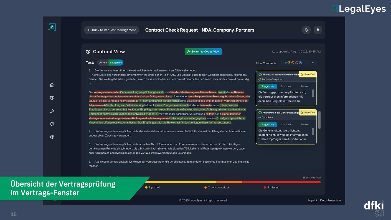Click the handshake contracts icon in sidebar
The height and width of the screenshot is (220, 391).
pos(52,98)
